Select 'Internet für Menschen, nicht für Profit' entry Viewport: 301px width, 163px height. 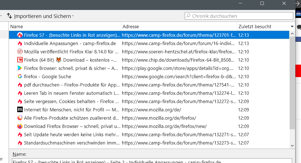pos(149,110)
